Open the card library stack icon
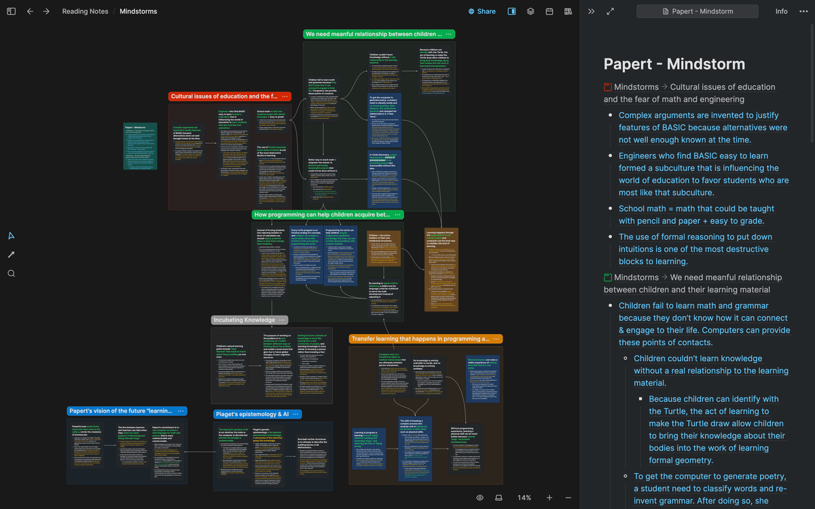Image resolution: width=815 pixels, height=509 pixels. (530, 12)
